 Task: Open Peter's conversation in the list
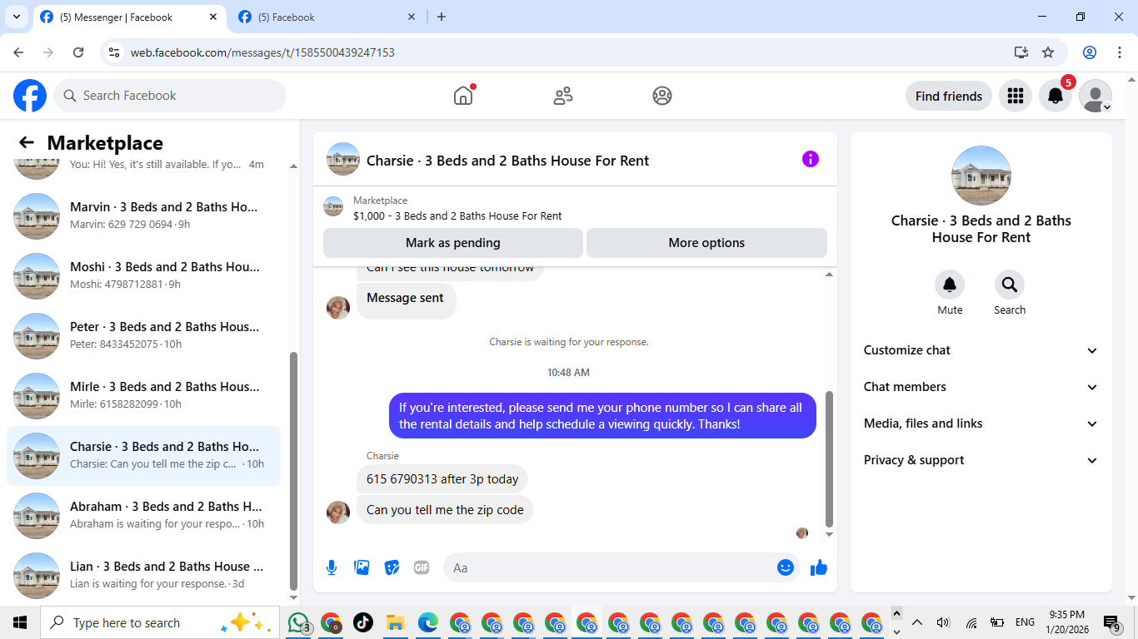click(x=143, y=336)
